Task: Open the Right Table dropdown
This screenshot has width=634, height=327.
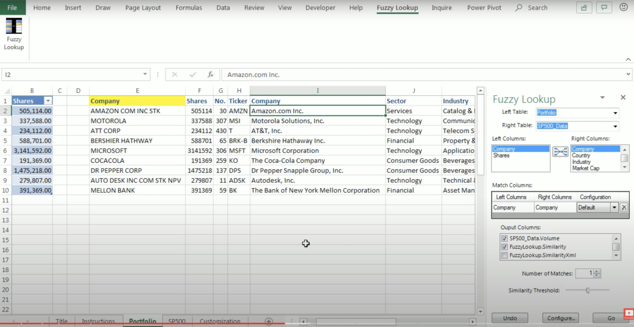Action: (615, 126)
